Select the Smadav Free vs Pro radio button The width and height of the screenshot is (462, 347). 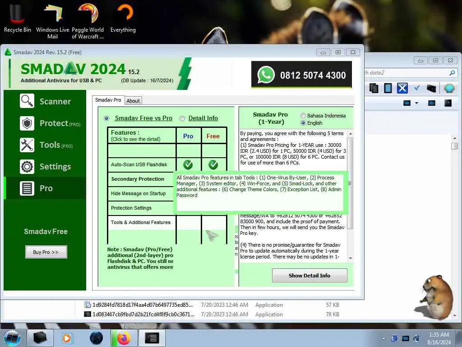[x=106, y=118]
